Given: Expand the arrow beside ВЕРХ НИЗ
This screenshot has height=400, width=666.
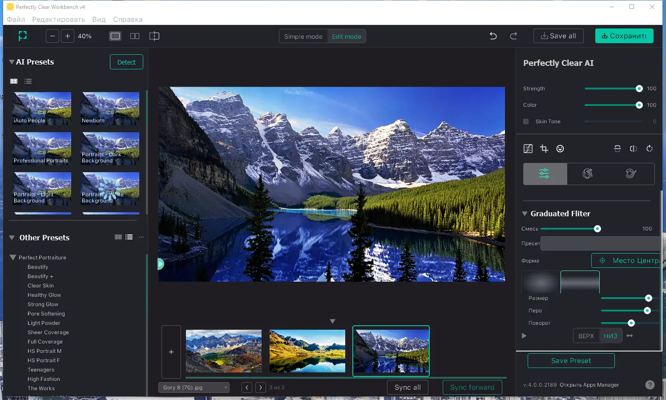Looking at the screenshot, I should click(524, 336).
